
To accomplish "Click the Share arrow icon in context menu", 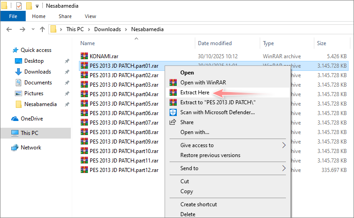I will pyautogui.click(x=173, y=122).
